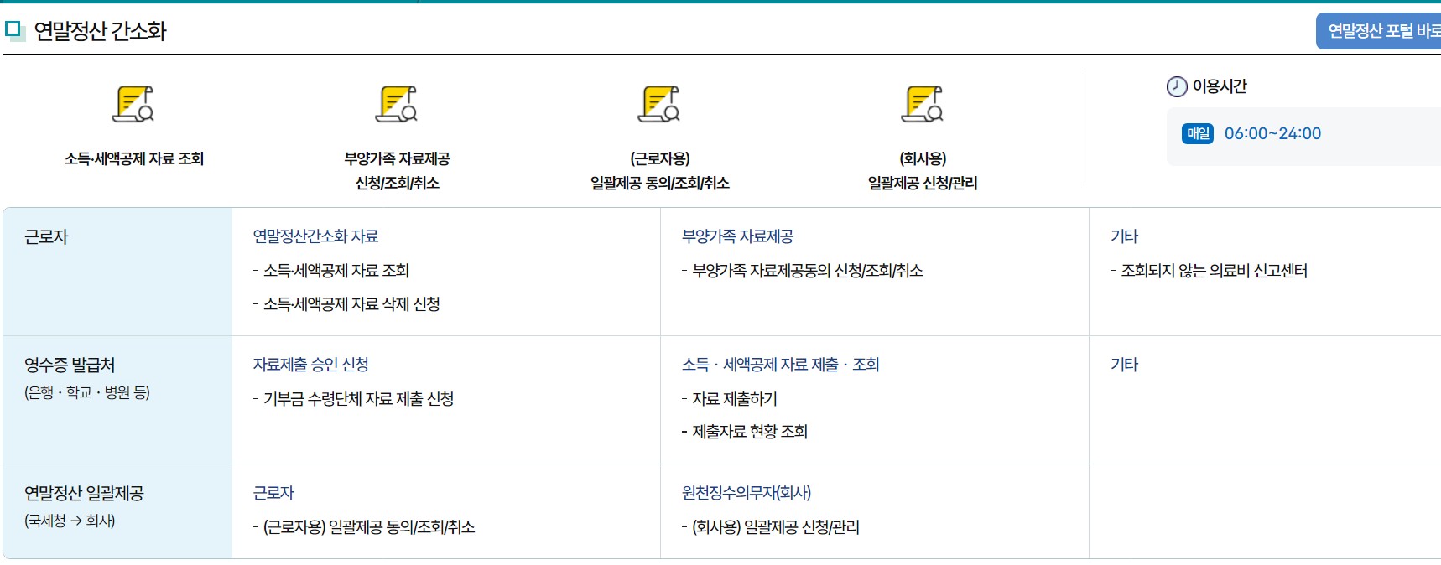Screen dimensions: 1441x565
Task: Go to - 소득·세액공제 자료 조회 list item
Action: tap(331, 271)
